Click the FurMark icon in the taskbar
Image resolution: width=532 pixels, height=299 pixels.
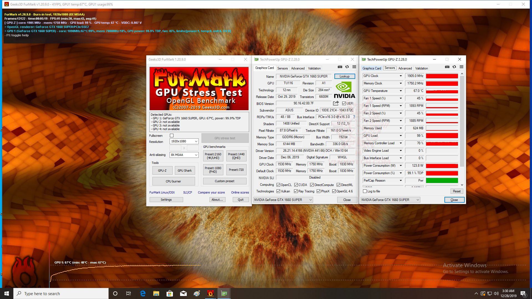pos(210,293)
